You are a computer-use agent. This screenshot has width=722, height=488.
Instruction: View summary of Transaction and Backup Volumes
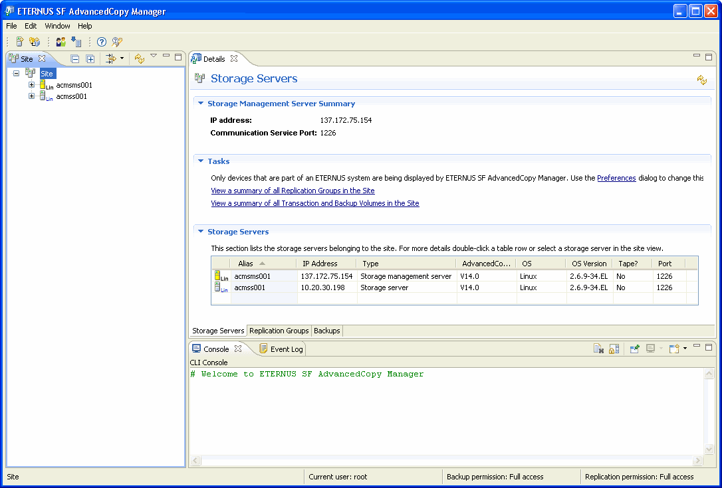pos(315,203)
